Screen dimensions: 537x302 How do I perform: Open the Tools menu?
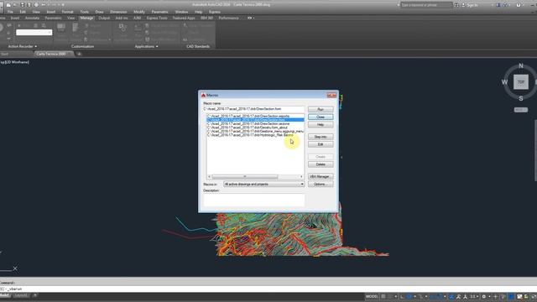click(84, 12)
